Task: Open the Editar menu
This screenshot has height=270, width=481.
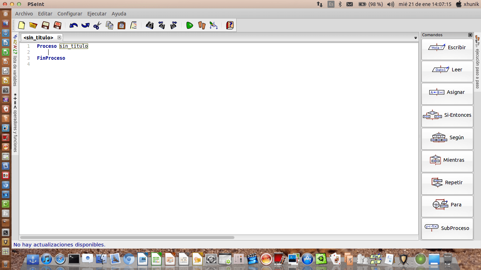Action: tap(45, 14)
